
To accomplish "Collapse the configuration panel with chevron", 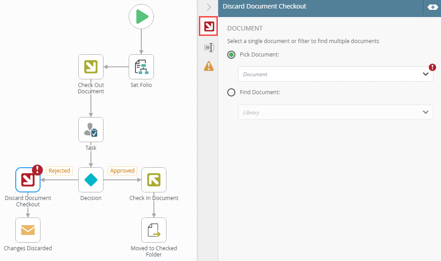I will pos(209,7).
